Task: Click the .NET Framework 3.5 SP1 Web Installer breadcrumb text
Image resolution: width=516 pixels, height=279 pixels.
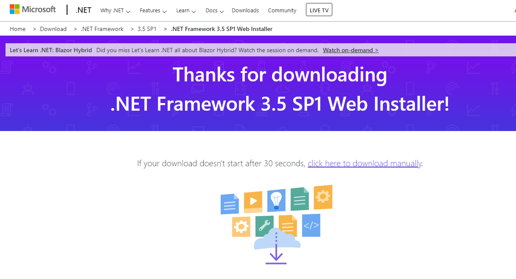Action: point(222,29)
